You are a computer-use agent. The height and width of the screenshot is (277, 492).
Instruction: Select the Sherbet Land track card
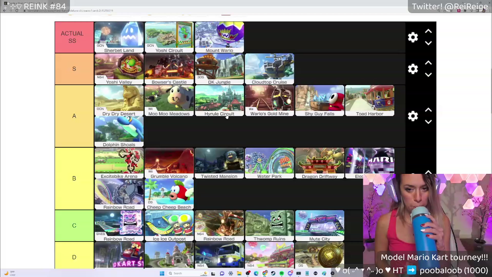tap(119, 37)
